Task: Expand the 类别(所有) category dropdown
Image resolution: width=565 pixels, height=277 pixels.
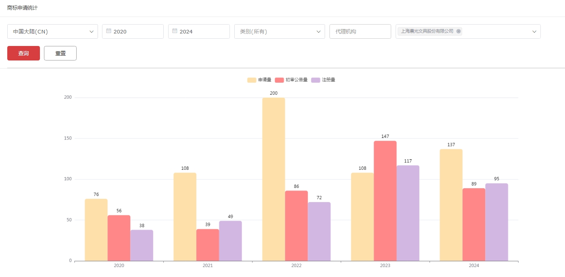Action: click(279, 31)
